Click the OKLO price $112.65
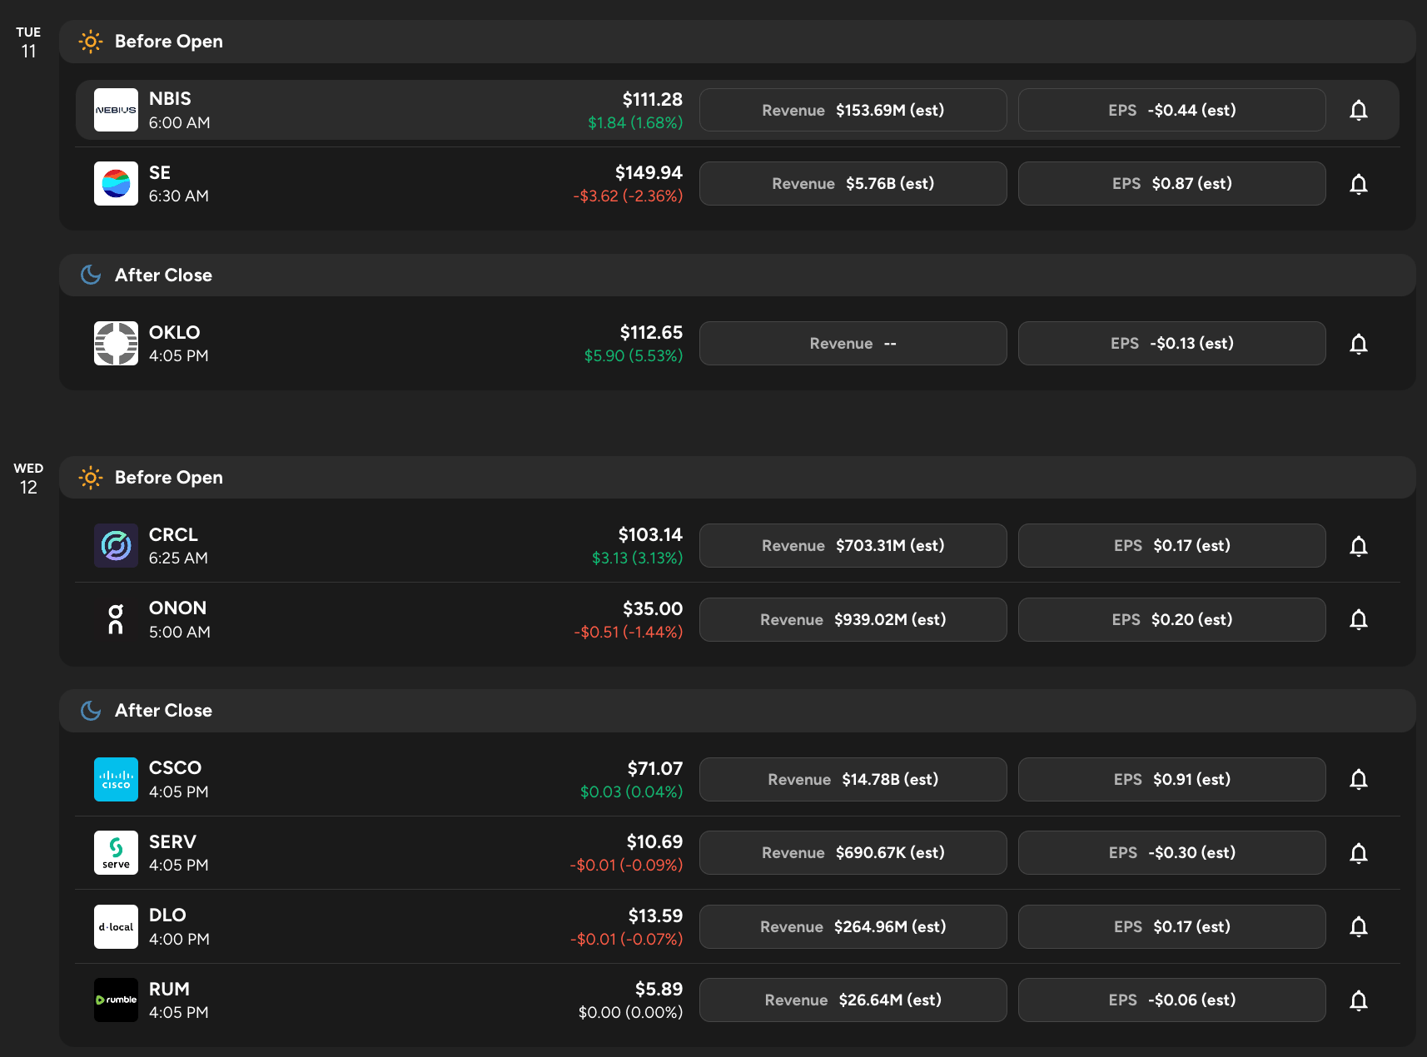The height and width of the screenshot is (1057, 1427). click(x=651, y=333)
